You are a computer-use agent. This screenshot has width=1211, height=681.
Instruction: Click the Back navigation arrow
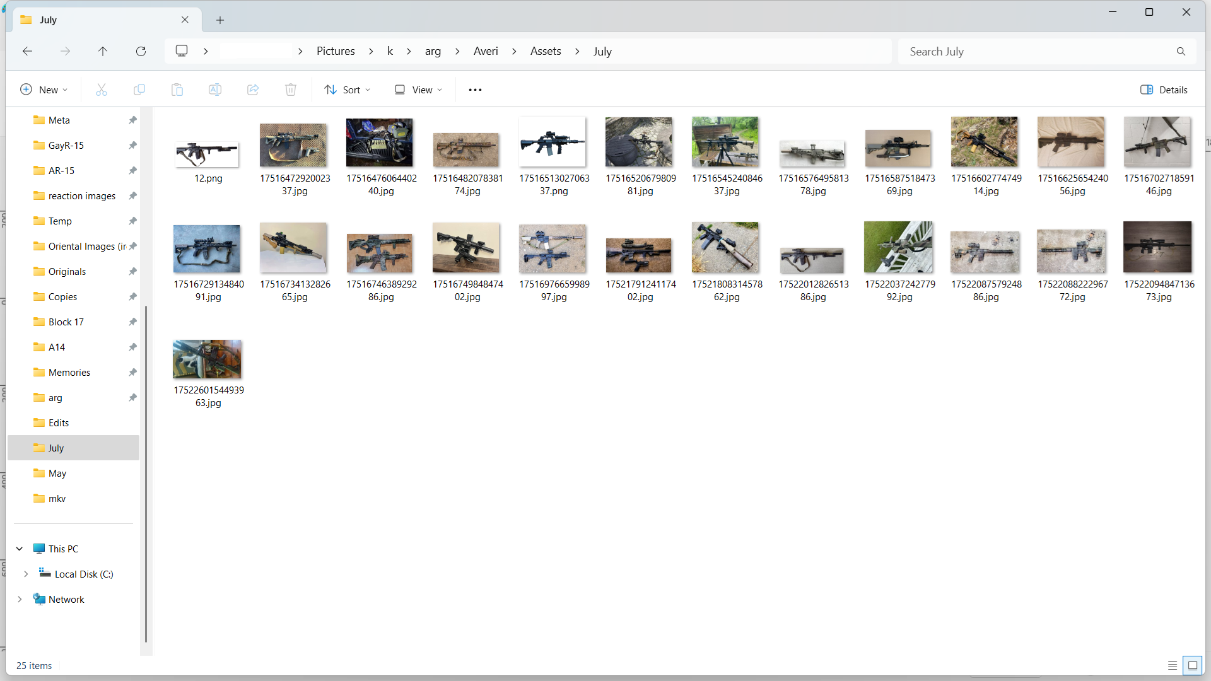27,51
